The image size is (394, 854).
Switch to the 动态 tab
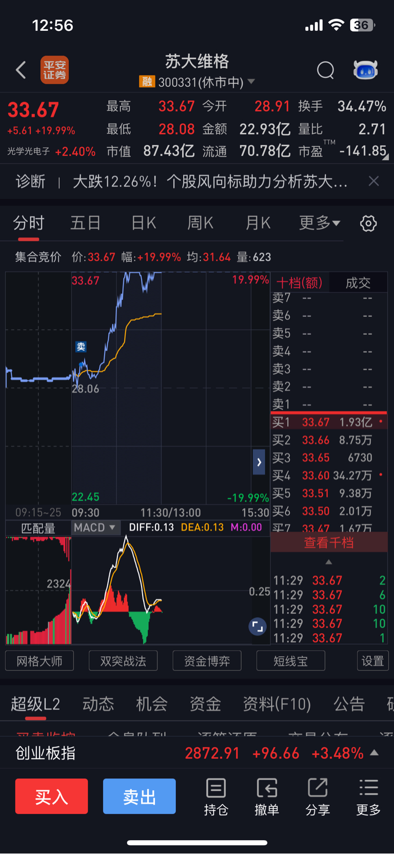click(98, 704)
